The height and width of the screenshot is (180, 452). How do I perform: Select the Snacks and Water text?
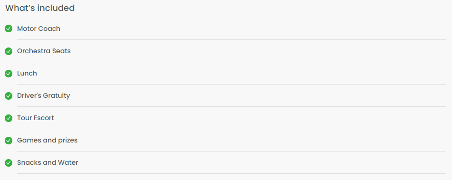pos(47,163)
